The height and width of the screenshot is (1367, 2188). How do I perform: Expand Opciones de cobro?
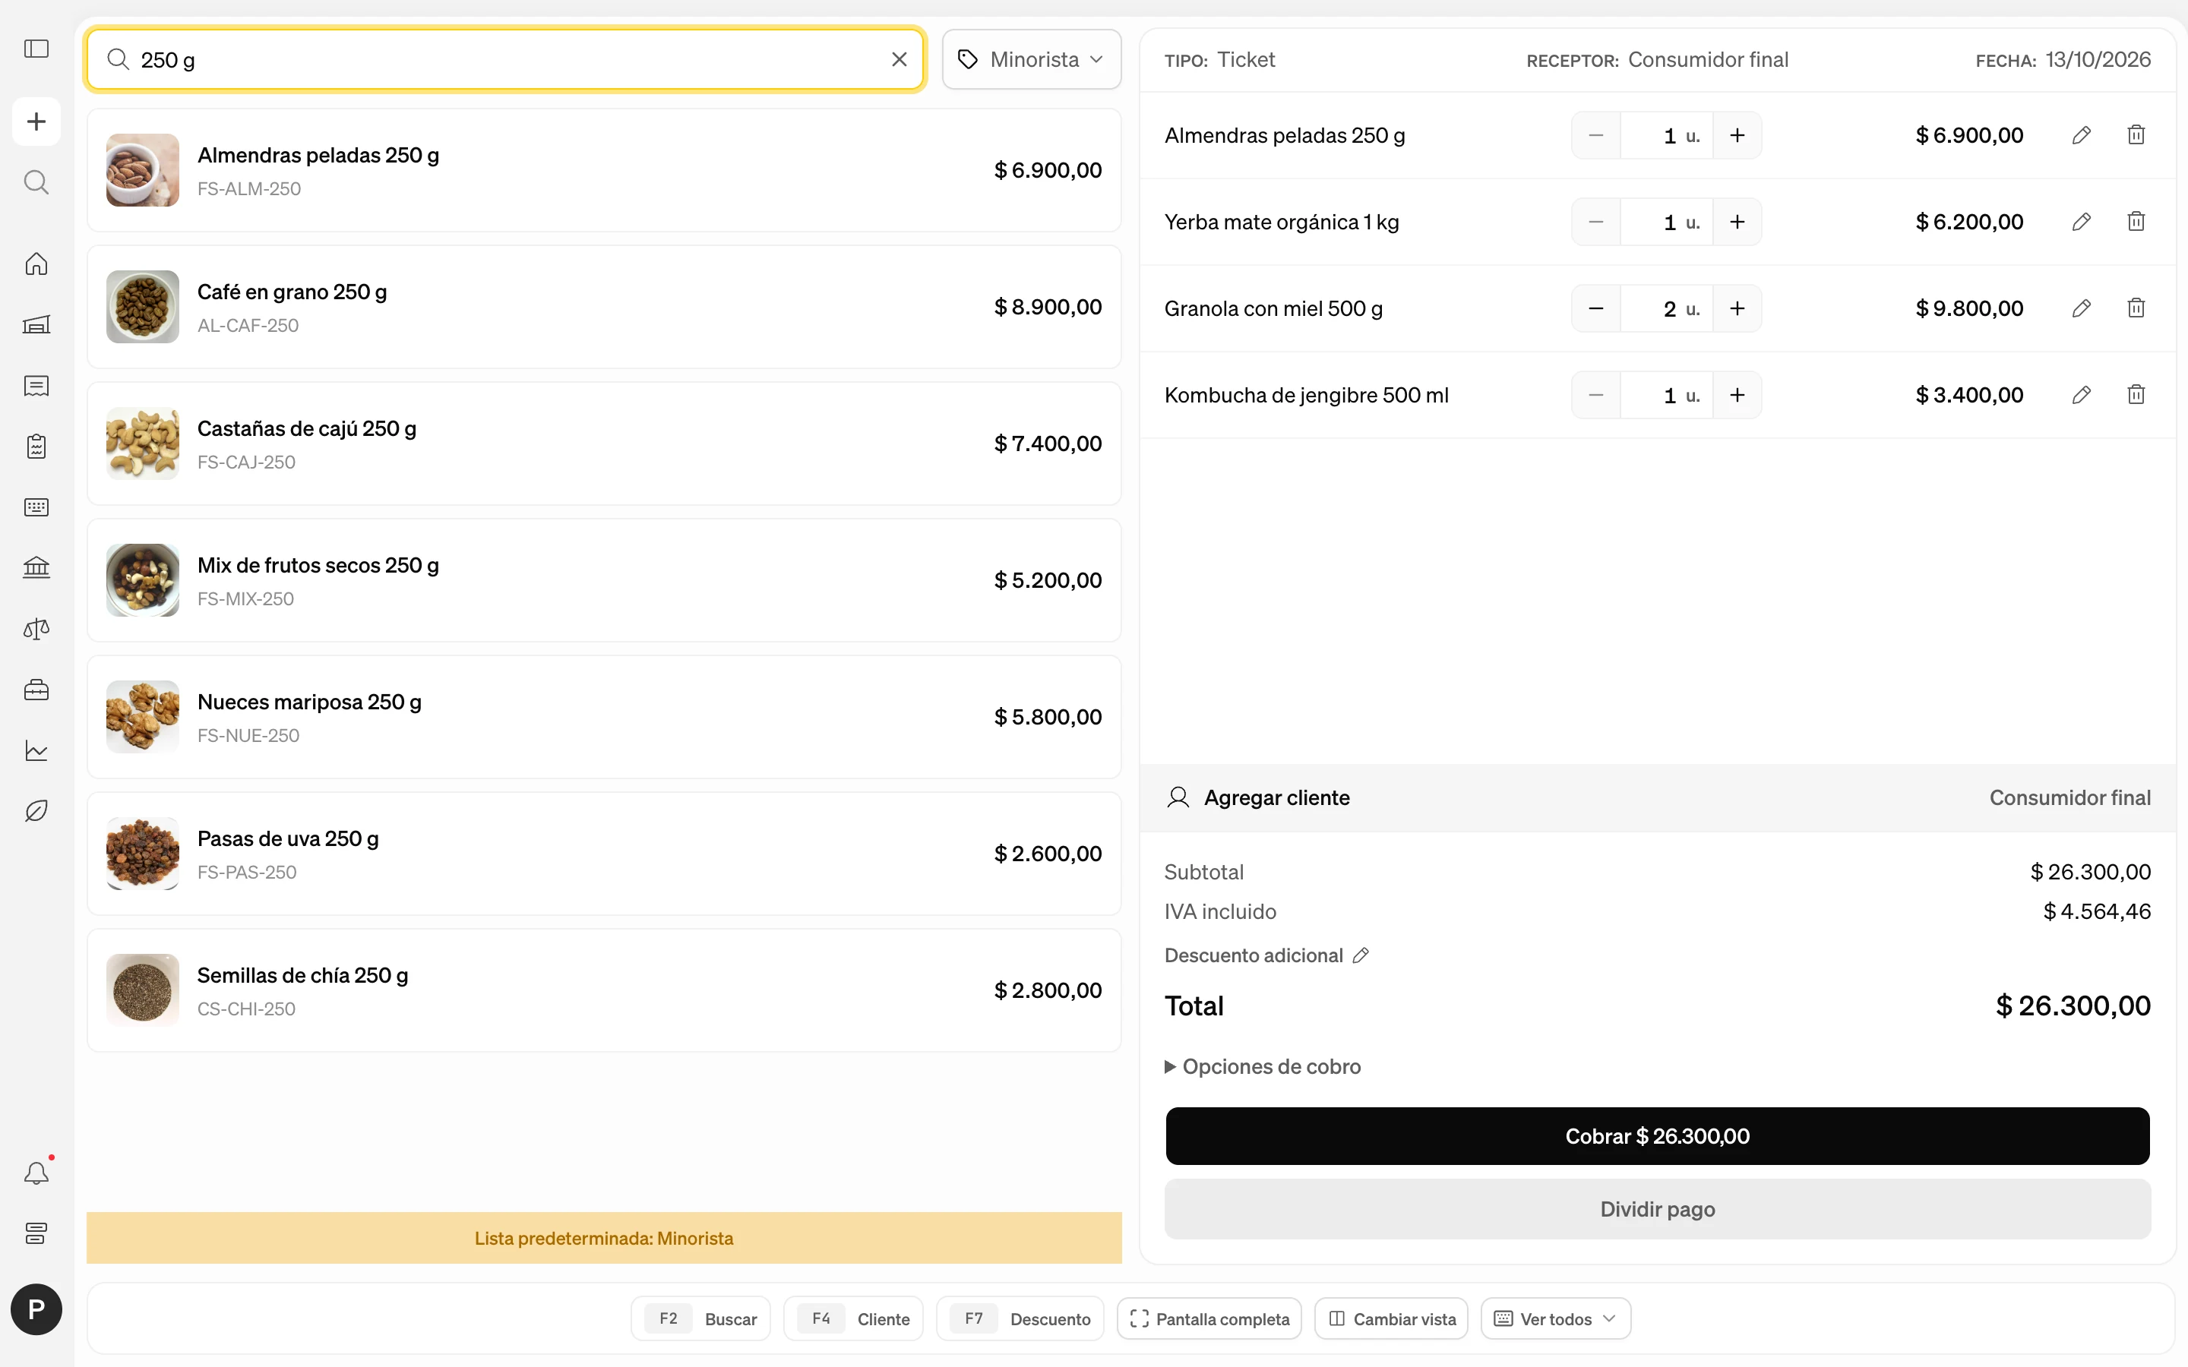click(x=1263, y=1067)
